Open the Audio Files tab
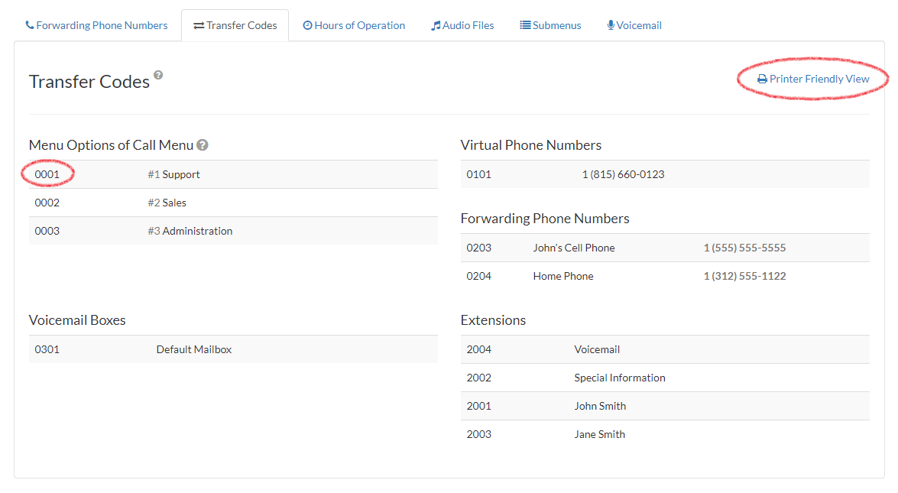Viewport: 898px width, 493px height. tap(462, 25)
